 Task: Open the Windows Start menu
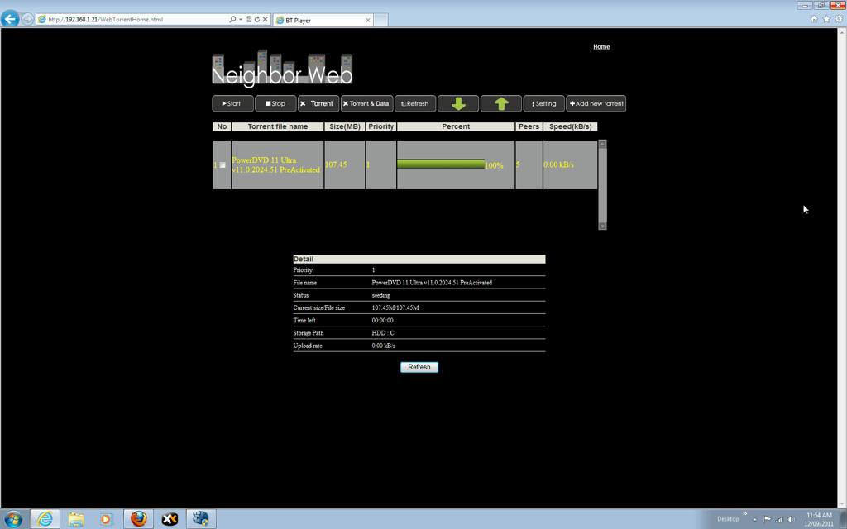13,519
